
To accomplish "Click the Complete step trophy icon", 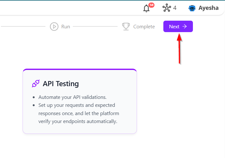I will pyautogui.click(x=126, y=27).
